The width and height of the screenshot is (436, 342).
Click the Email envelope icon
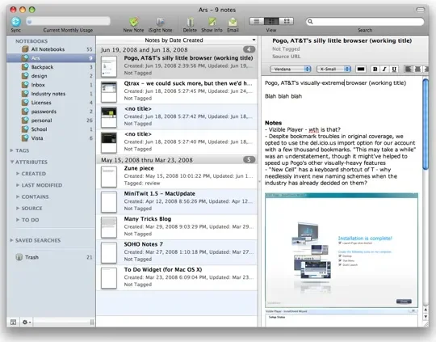pyautogui.click(x=233, y=22)
